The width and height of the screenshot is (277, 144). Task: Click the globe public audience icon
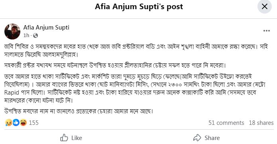(x=35, y=36)
